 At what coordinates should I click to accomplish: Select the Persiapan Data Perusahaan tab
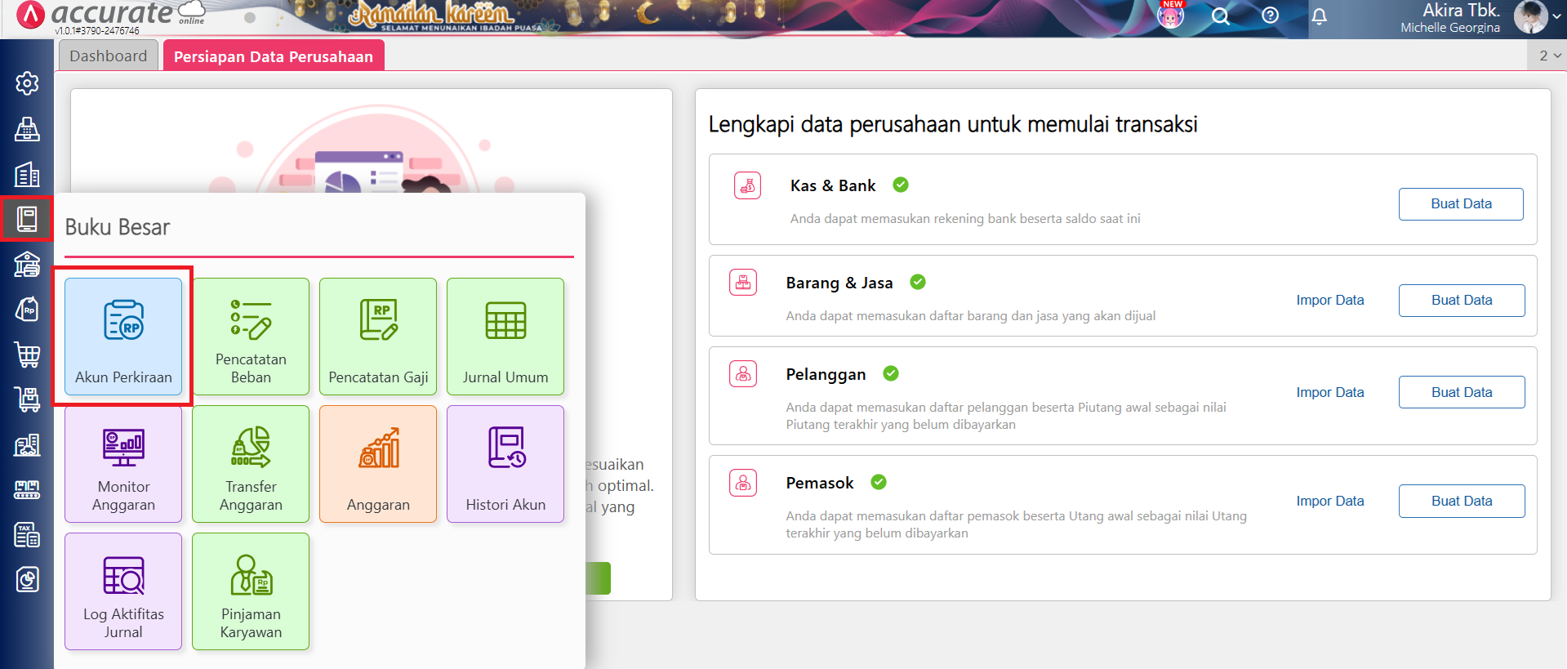pos(273,56)
